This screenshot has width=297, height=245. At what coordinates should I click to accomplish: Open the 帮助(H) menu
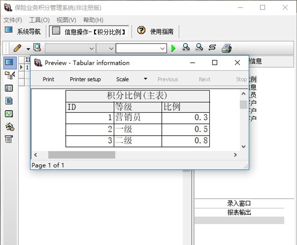coord(93,20)
